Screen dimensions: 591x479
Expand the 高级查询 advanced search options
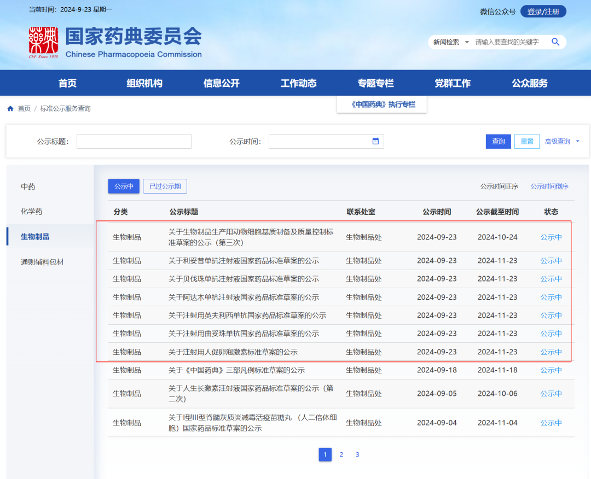click(x=558, y=141)
